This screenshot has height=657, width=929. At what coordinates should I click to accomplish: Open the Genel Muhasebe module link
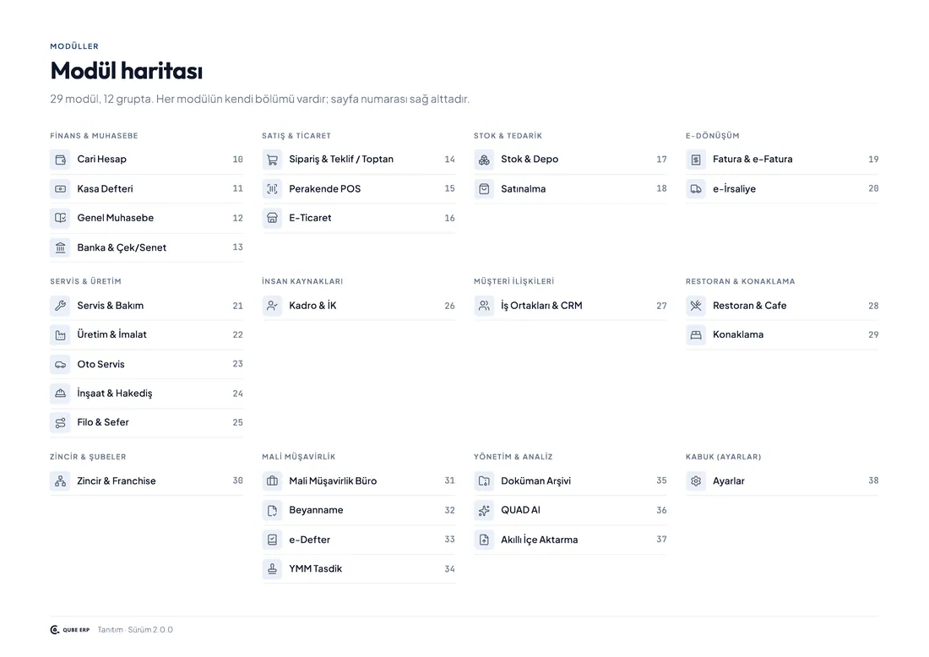[146, 218]
